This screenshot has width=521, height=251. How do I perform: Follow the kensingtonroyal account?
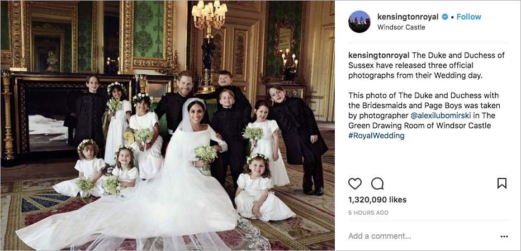coord(468,17)
